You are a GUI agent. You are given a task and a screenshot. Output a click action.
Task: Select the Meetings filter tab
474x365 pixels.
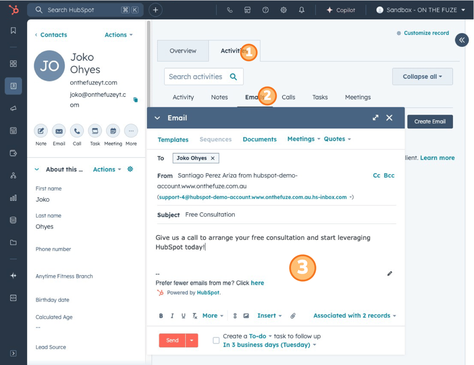point(358,97)
